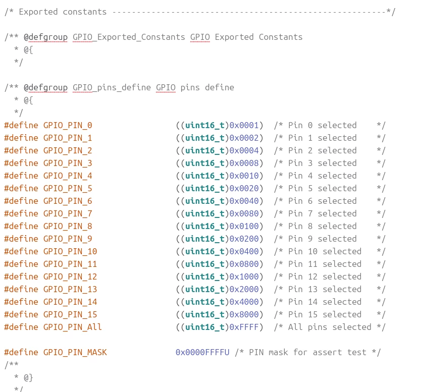The image size is (421, 392).
Task: Click the GPIO_PIN_0 macro name
Action: (x=68, y=125)
